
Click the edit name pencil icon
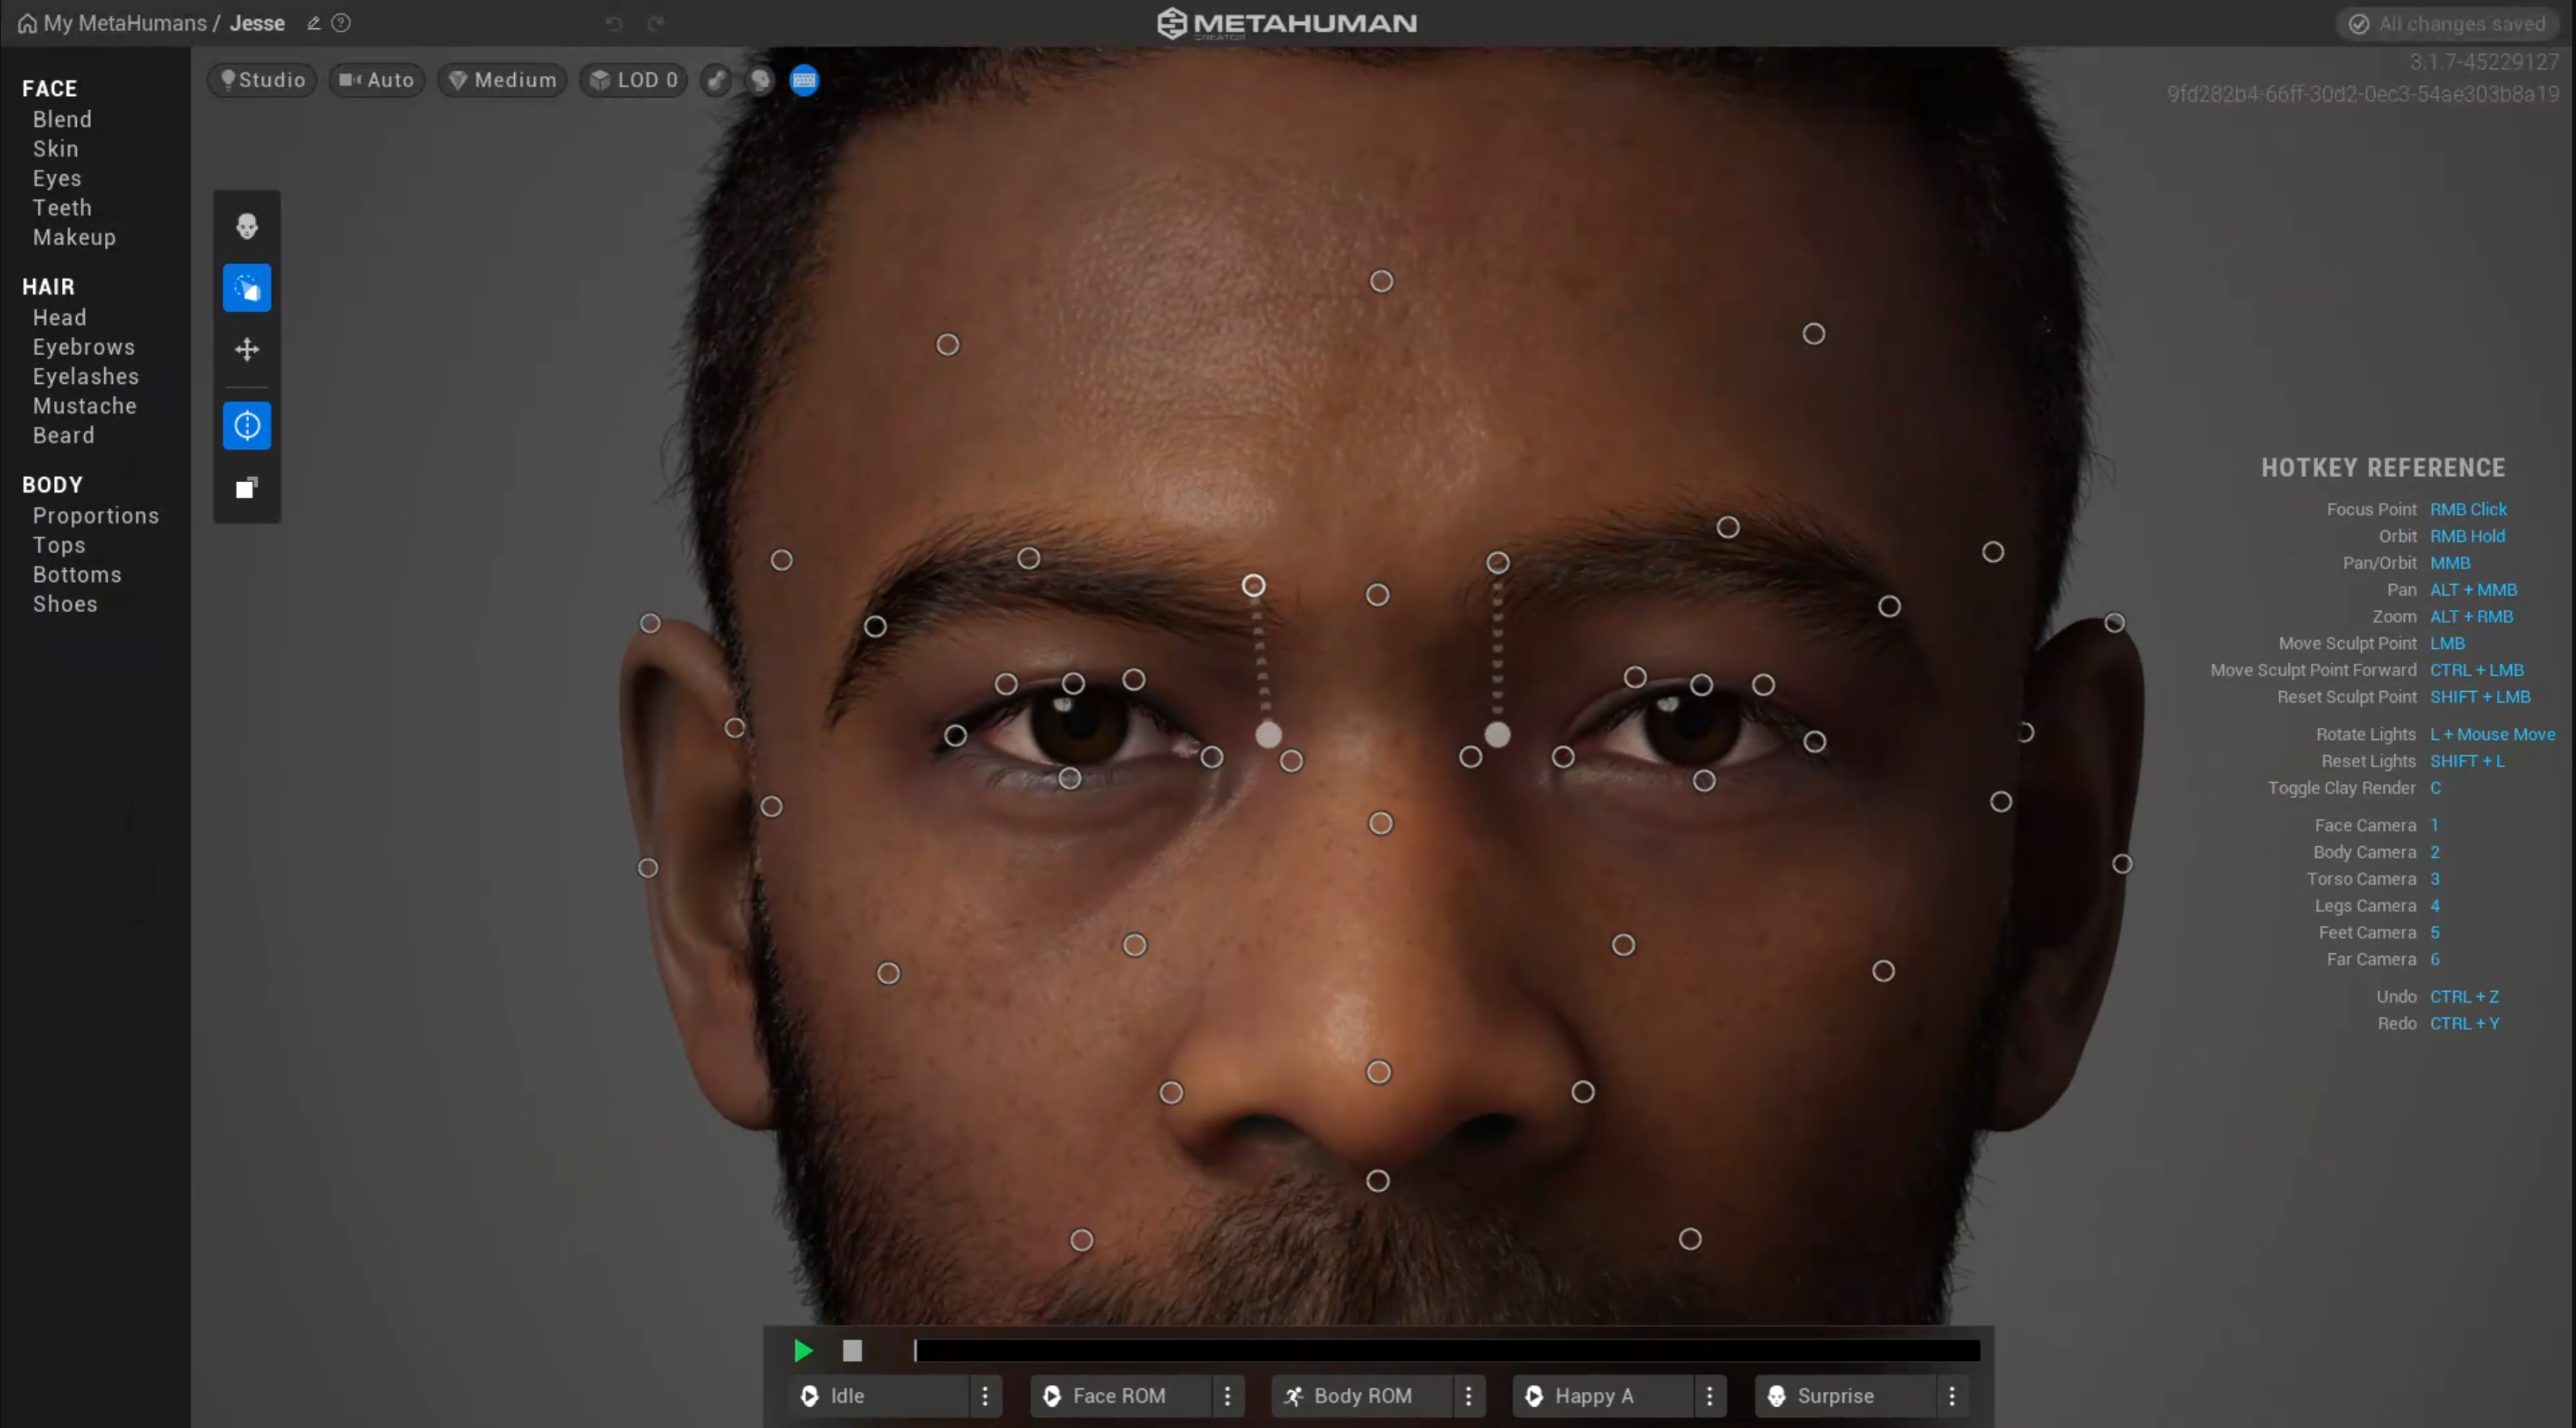pos(313,23)
